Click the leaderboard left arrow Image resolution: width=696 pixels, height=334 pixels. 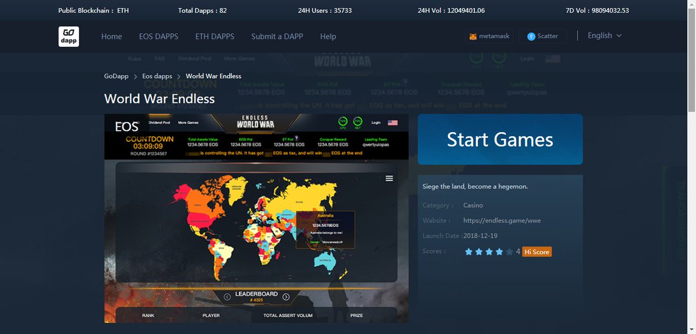(x=228, y=297)
